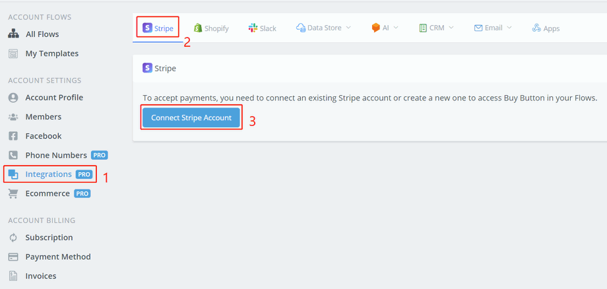
Task: Click the Members group icon
Action: (13, 117)
